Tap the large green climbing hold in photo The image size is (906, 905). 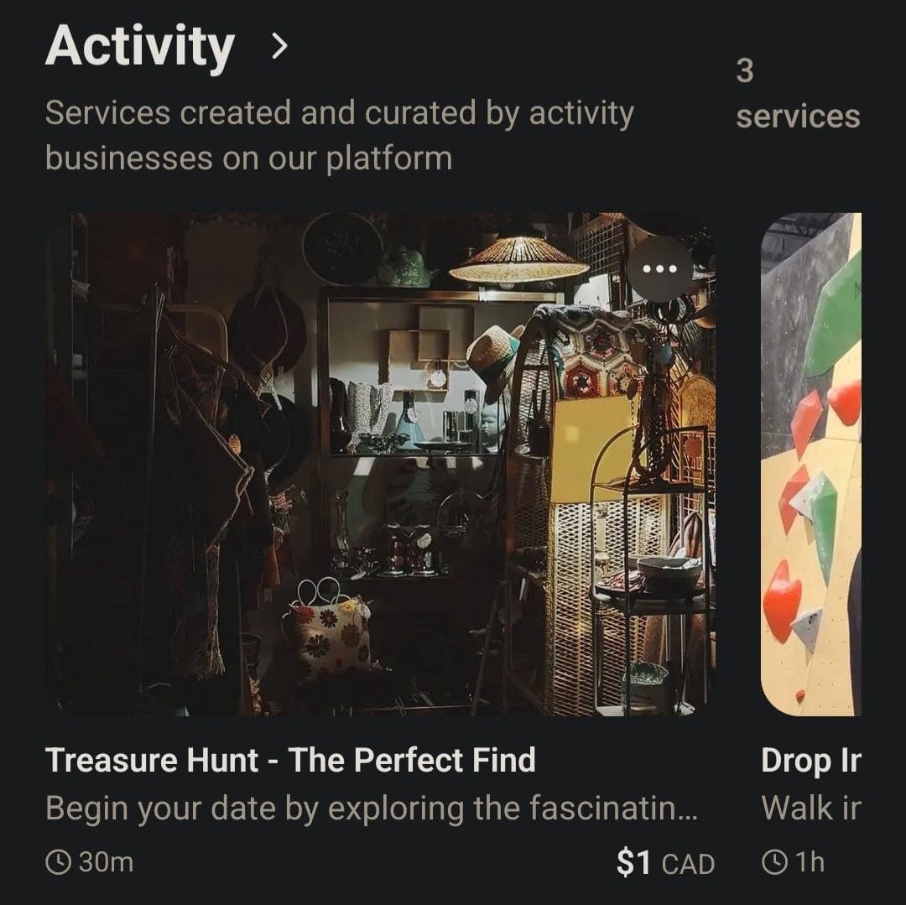click(x=836, y=319)
